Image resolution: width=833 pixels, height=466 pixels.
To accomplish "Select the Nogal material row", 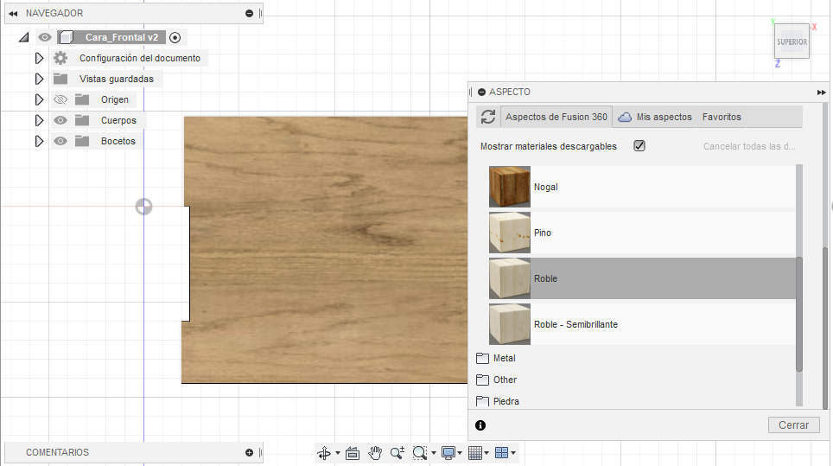I will click(642, 187).
